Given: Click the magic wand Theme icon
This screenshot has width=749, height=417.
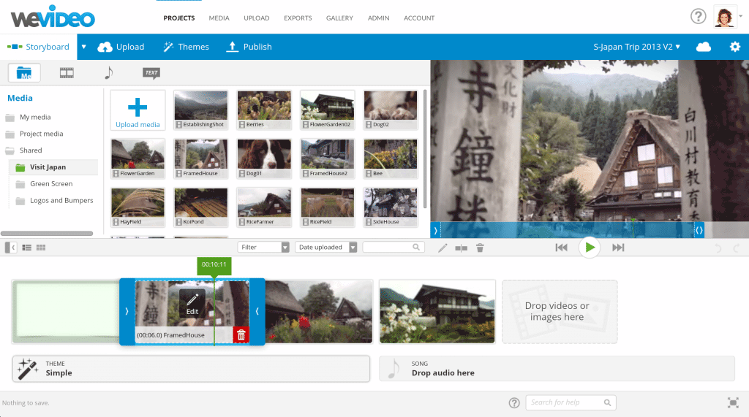Looking at the screenshot, I should click(27, 369).
